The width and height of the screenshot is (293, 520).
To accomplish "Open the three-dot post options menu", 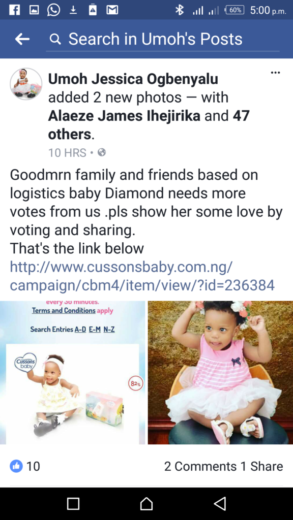I will coord(275,73).
